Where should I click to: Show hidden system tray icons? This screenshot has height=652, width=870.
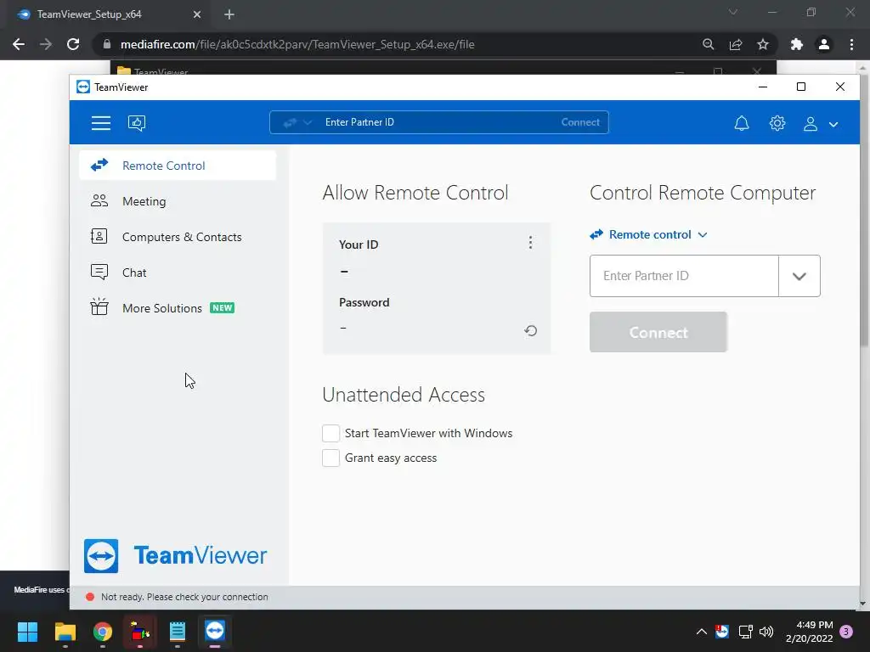[x=701, y=632]
